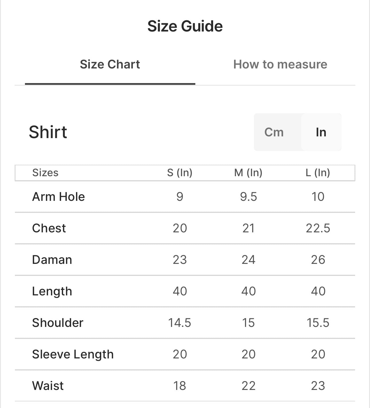Click the Shirt heading
This screenshot has height=408, width=370.
pyautogui.click(x=48, y=132)
